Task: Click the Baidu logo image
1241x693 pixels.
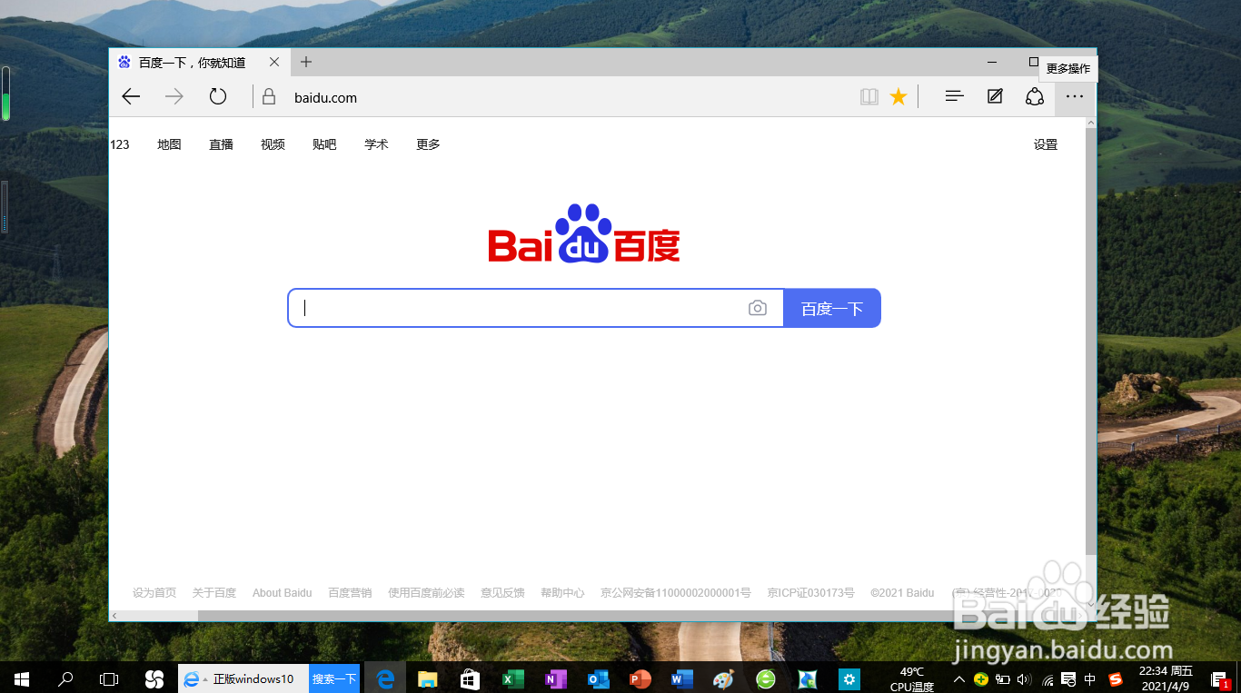Action: [584, 233]
